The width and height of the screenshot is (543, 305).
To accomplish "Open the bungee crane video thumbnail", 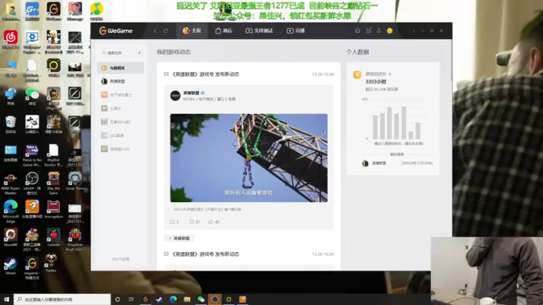I will (x=248, y=158).
